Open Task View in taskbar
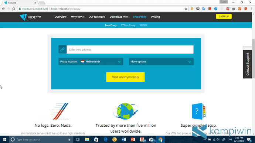255x143 pixels. (78, 139)
